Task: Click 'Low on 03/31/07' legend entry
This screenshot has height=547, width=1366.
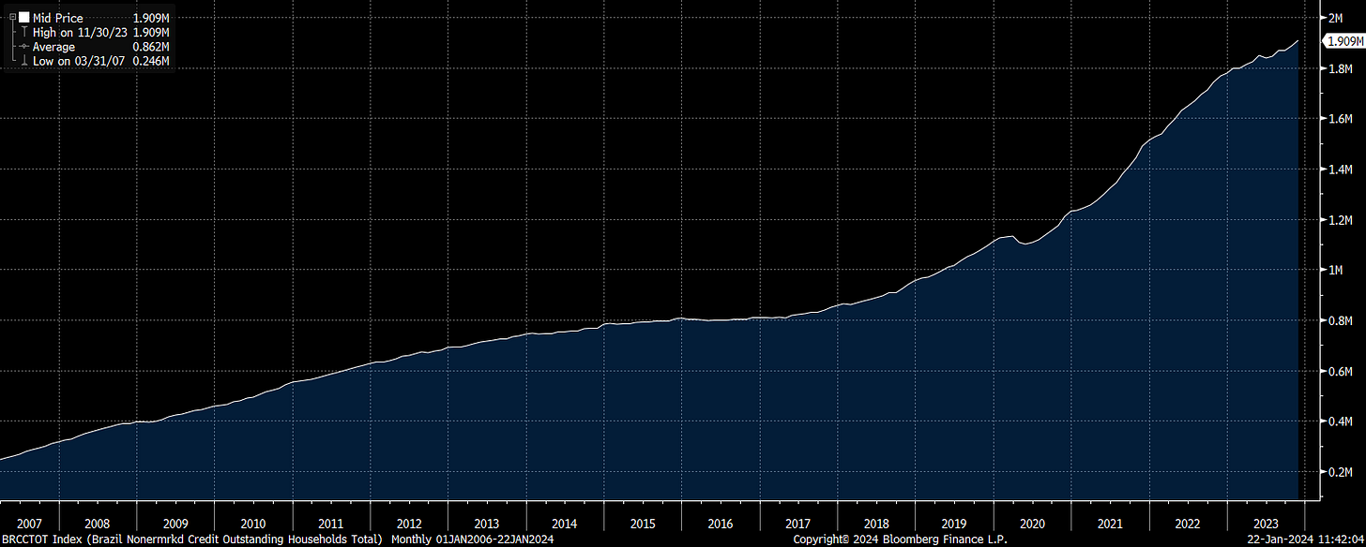Action: (79, 61)
